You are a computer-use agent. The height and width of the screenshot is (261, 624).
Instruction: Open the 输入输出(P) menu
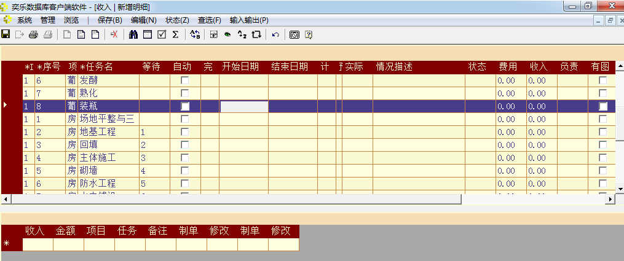click(249, 20)
